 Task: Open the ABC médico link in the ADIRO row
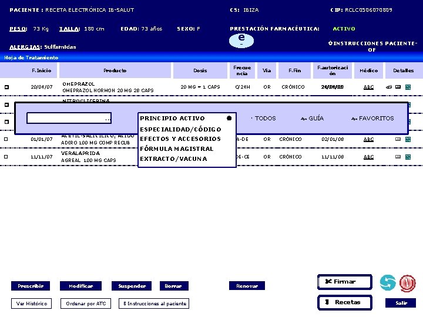click(368, 139)
